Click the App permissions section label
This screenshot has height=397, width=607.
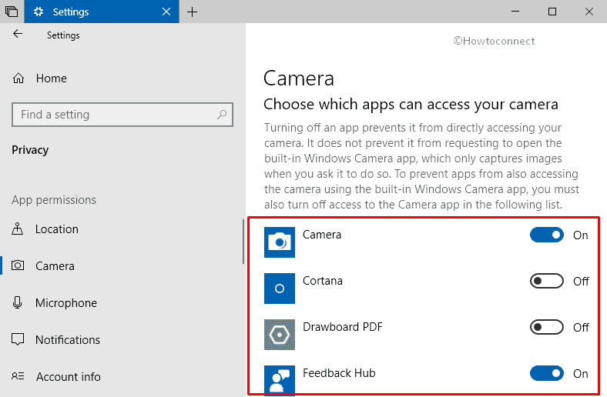point(54,200)
